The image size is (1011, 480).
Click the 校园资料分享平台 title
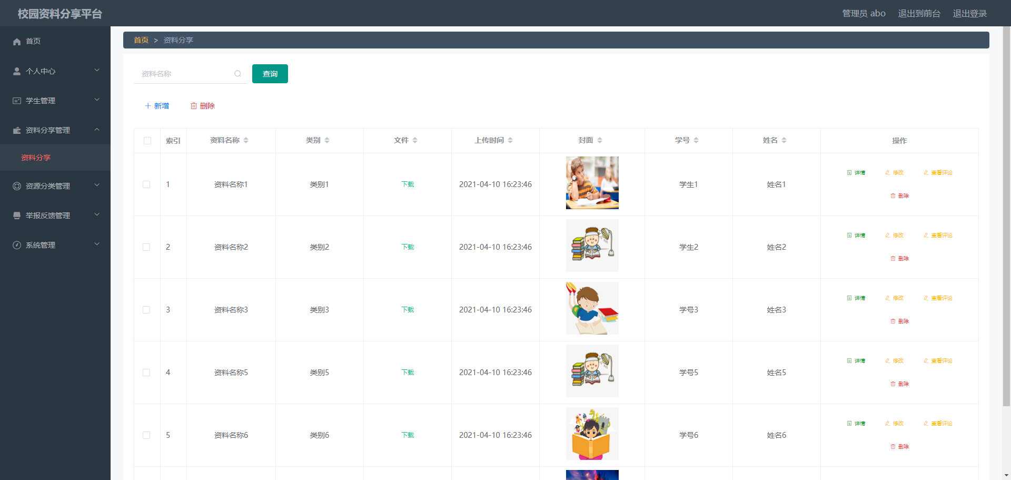click(60, 14)
